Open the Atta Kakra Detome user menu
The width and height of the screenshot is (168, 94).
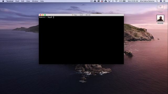tap(147, 1)
